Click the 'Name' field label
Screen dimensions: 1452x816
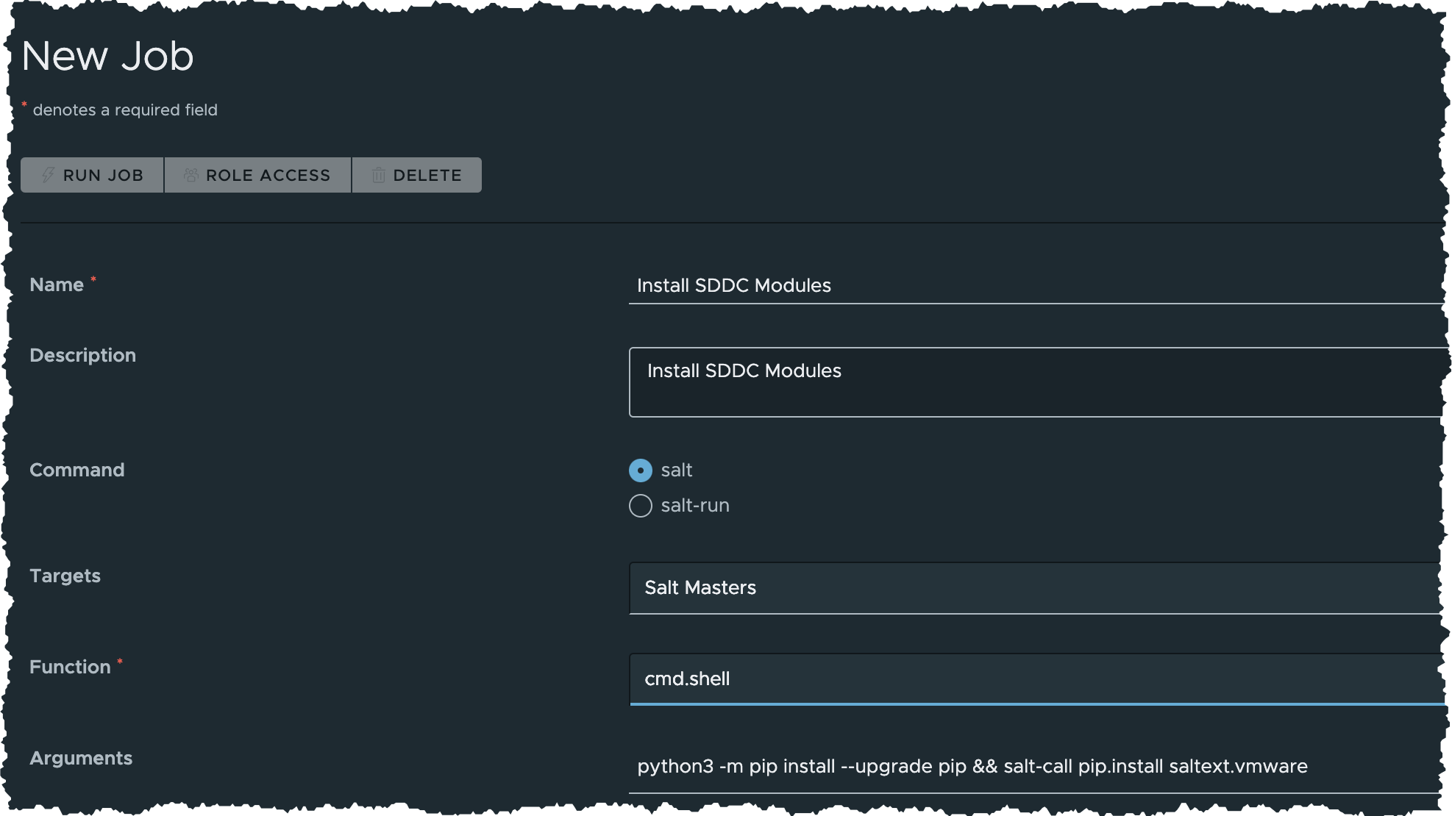tap(57, 284)
